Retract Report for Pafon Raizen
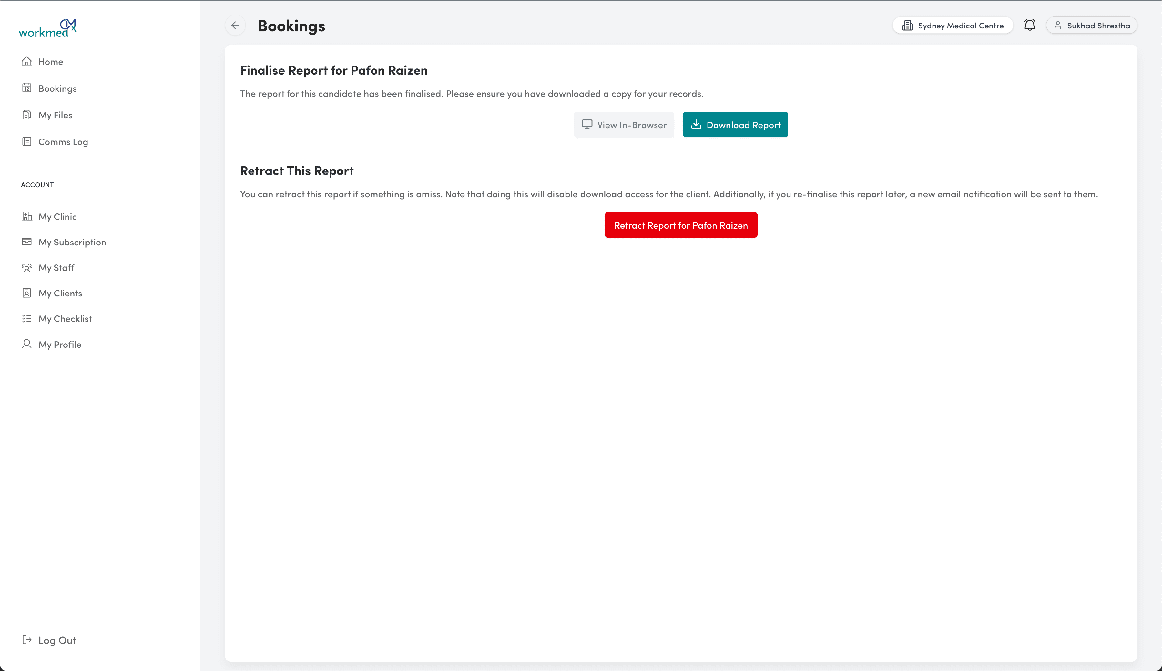The width and height of the screenshot is (1162, 671). 681,225
